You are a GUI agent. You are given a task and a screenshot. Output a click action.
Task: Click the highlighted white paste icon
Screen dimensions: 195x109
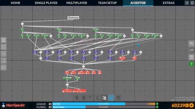[x=104, y=98]
